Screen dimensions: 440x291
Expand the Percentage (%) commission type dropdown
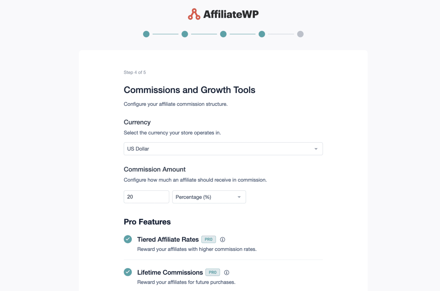(x=209, y=197)
